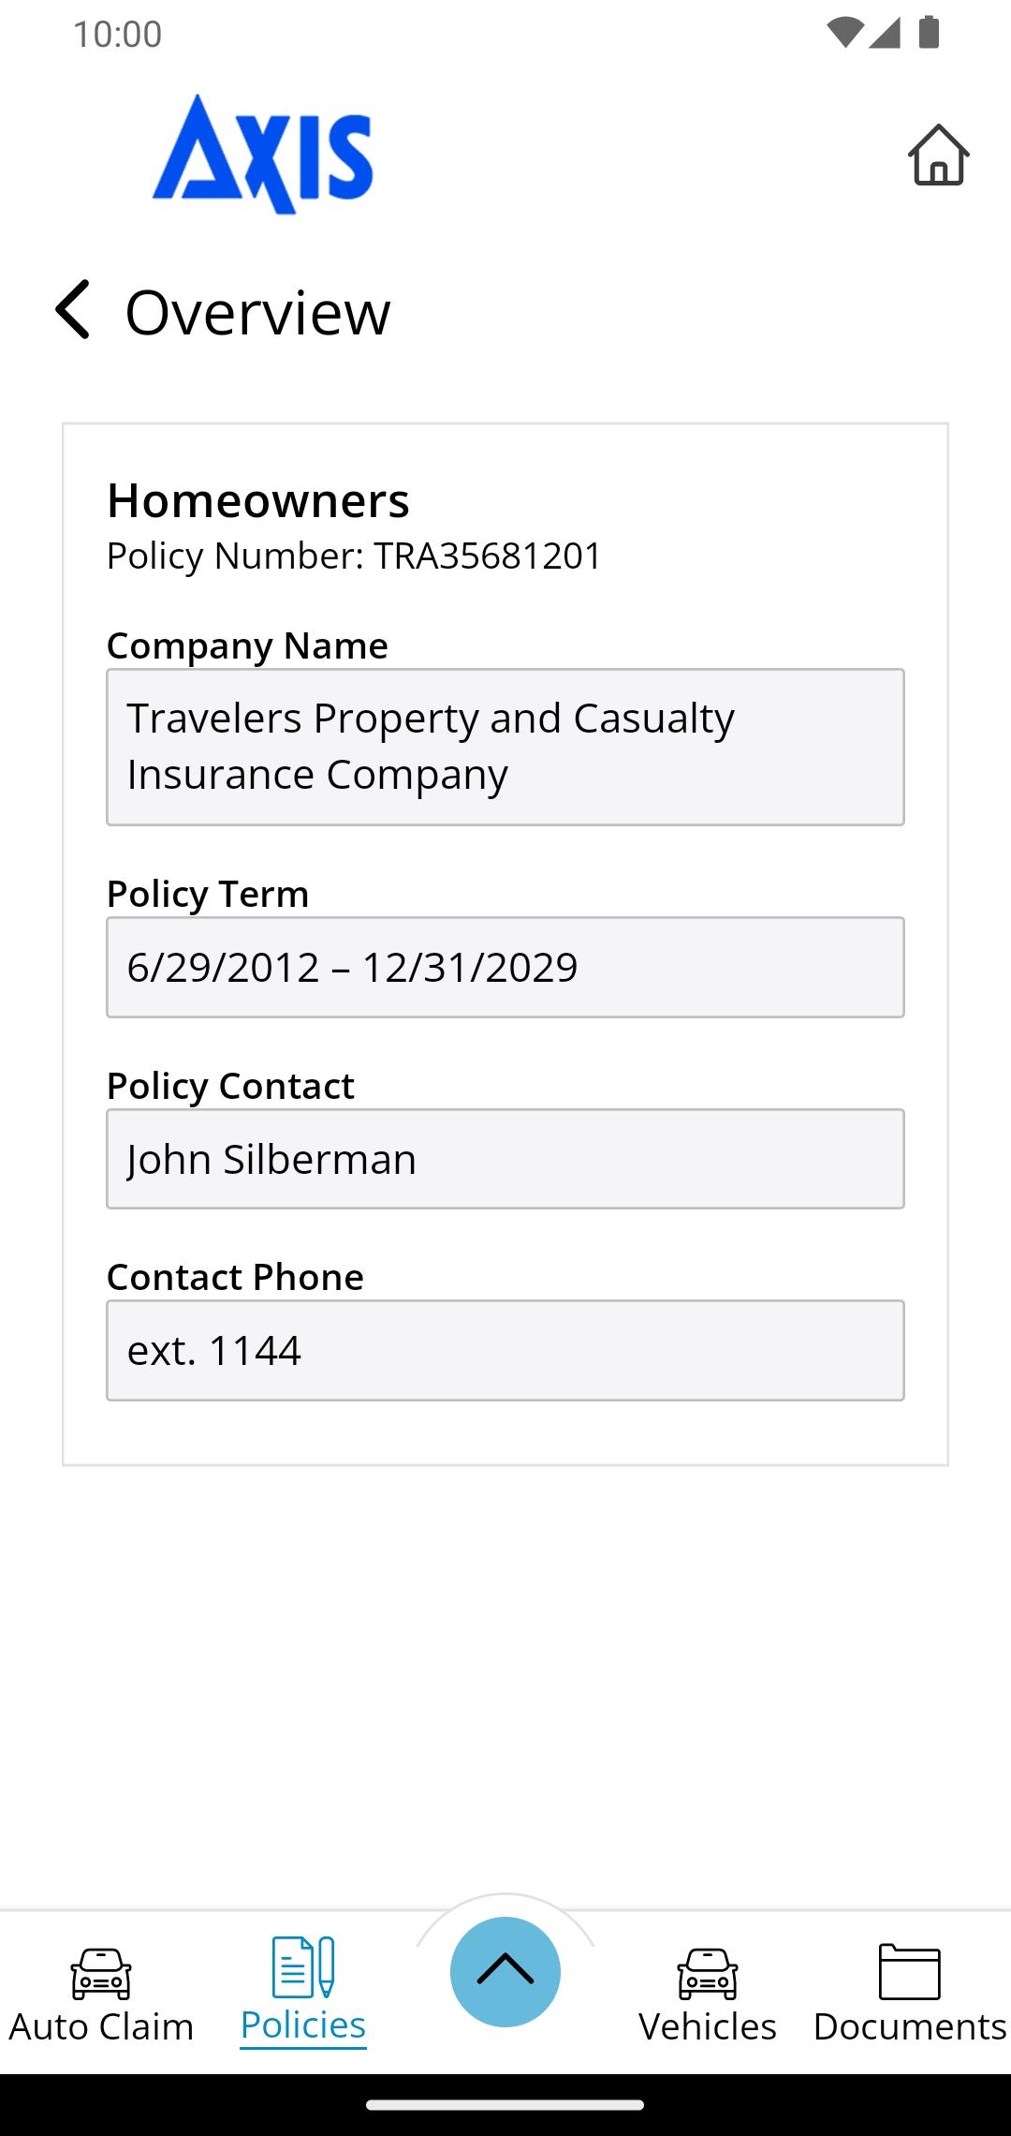Select the Policy Contact field
Screen dimensions: 1011x2136
coord(505,1159)
